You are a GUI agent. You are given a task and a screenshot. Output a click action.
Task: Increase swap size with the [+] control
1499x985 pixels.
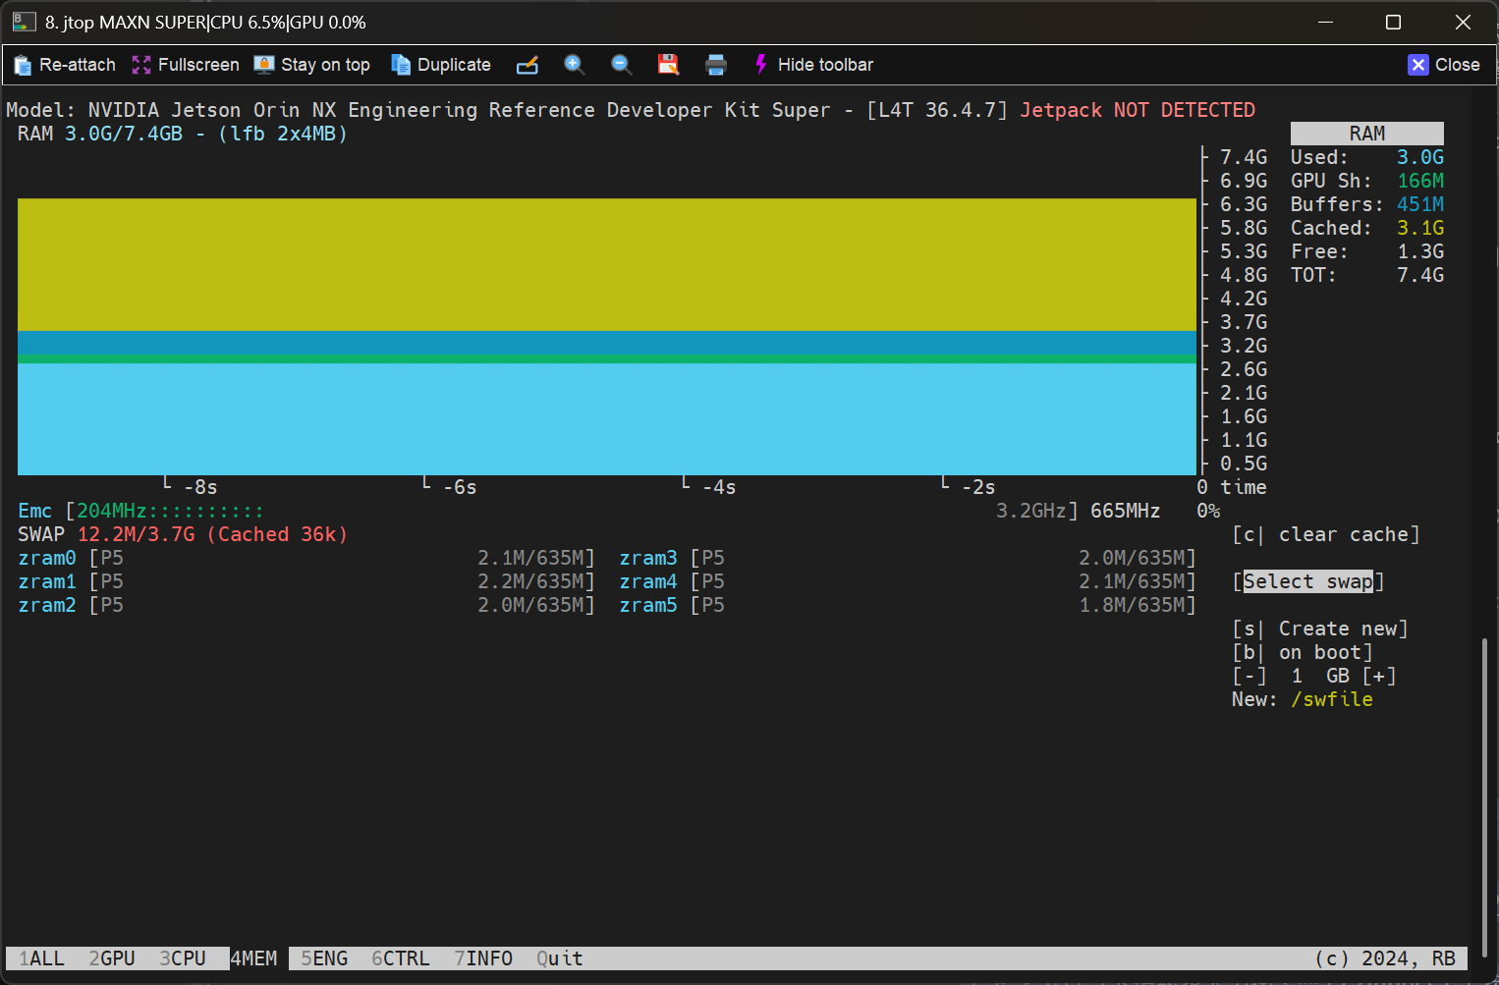point(1378,676)
